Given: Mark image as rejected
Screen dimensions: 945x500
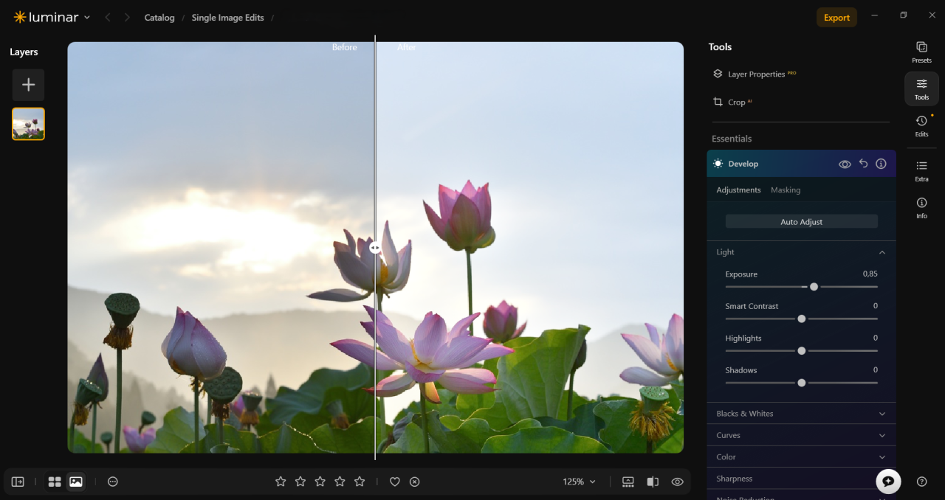Looking at the screenshot, I should tap(415, 482).
